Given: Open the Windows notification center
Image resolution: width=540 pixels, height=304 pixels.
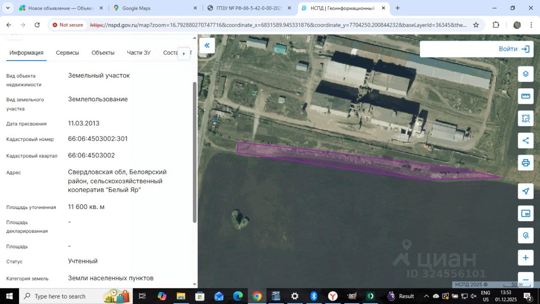Looking at the screenshot, I should [527, 296].
